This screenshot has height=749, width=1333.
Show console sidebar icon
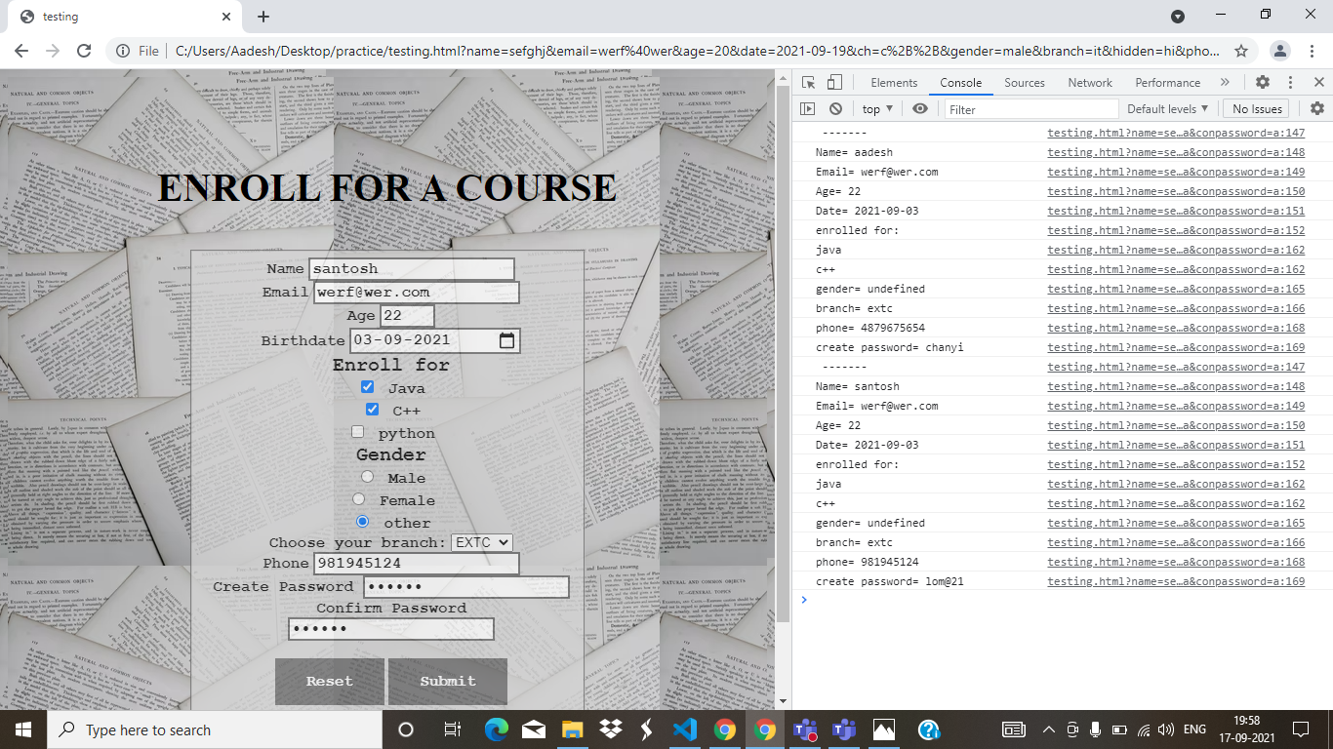pyautogui.click(x=808, y=109)
